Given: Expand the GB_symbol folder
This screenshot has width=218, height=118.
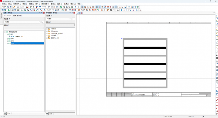Looking at the screenshot, I should coord(47,31).
